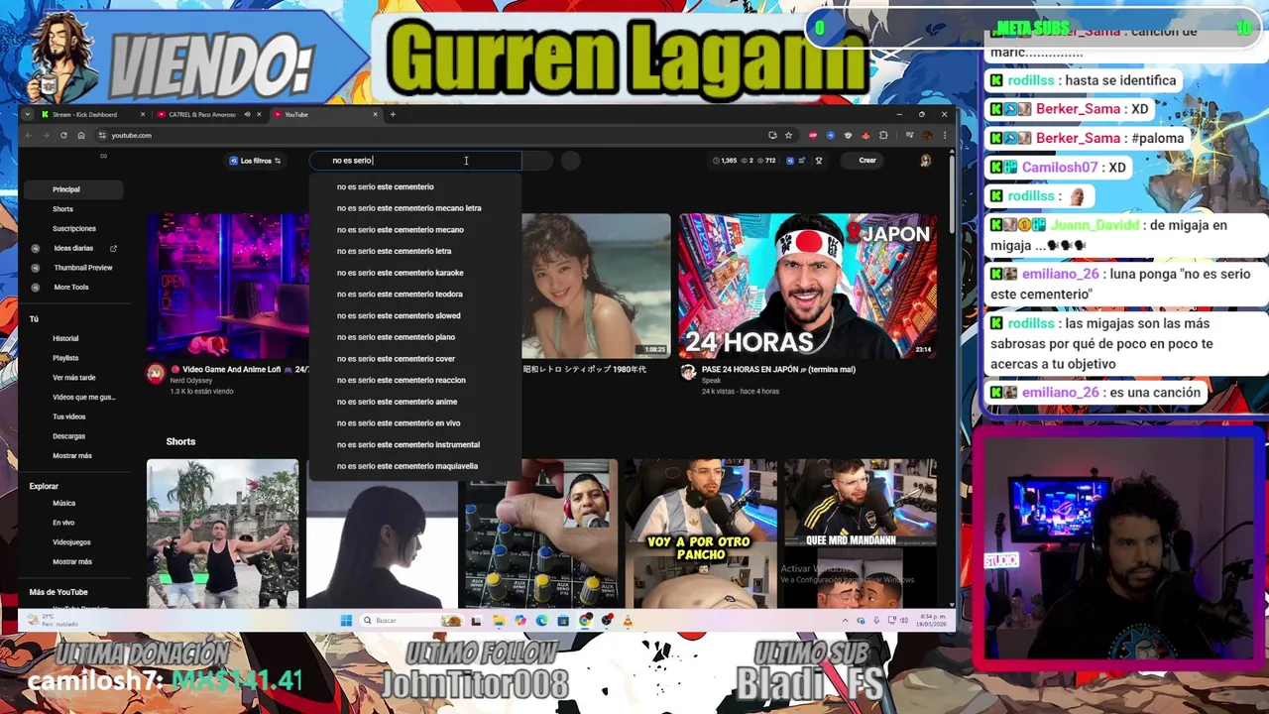Open YouTube account avatar menu

tap(925, 161)
